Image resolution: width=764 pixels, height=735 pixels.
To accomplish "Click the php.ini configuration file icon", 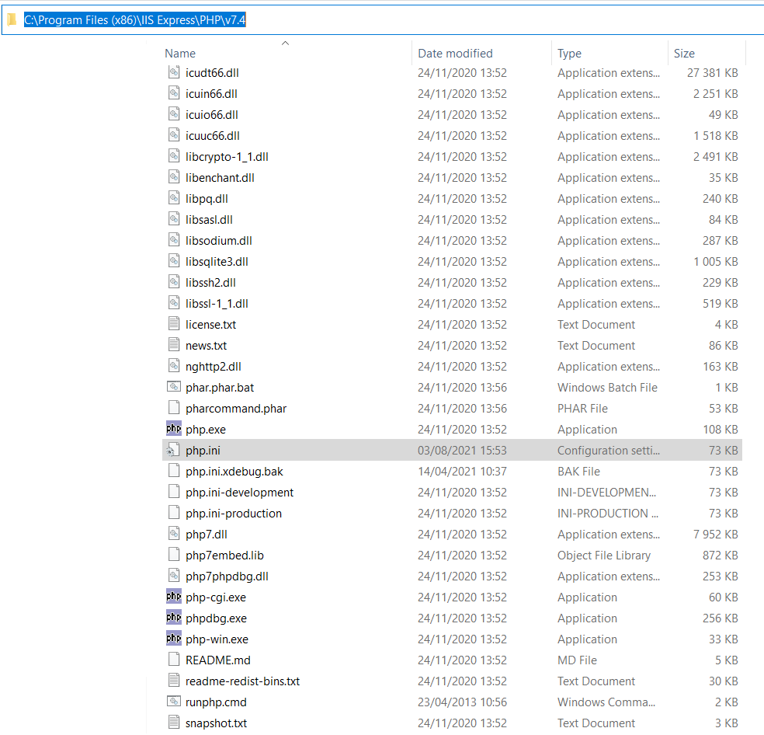I will (x=174, y=450).
